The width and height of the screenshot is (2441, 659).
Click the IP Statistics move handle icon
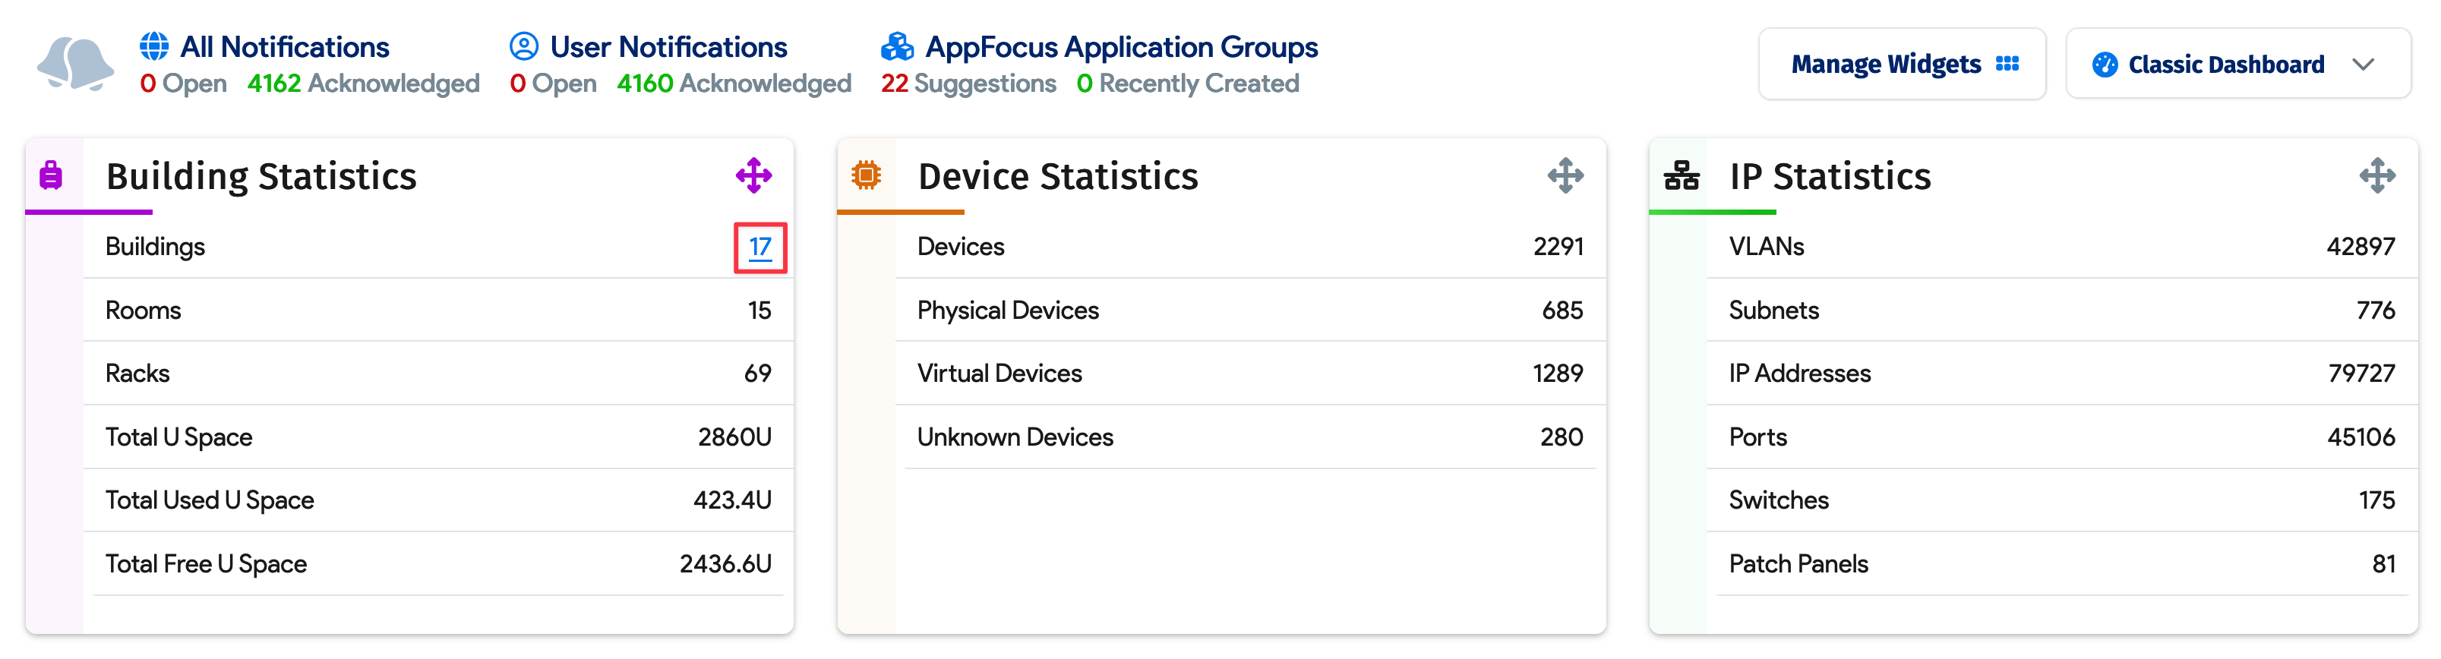click(x=2376, y=176)
